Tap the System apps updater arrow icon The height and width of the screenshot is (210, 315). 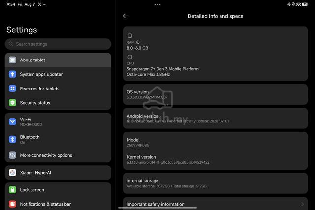[12, 74]
